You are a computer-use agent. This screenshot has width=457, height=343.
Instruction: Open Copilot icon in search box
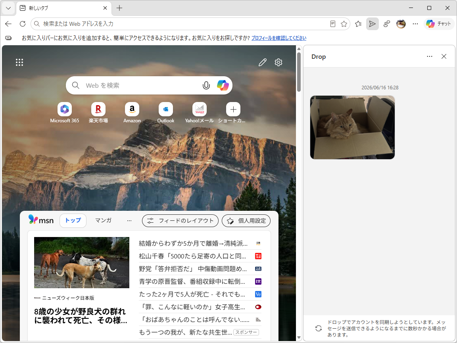click(223, 85)
